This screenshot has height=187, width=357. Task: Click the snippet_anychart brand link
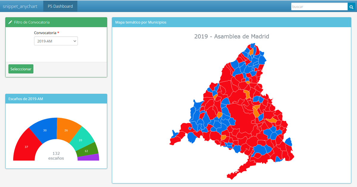pyautogui.click(x=20, y=6)
